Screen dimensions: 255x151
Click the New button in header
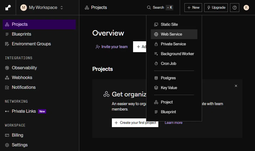pos(193,8)
